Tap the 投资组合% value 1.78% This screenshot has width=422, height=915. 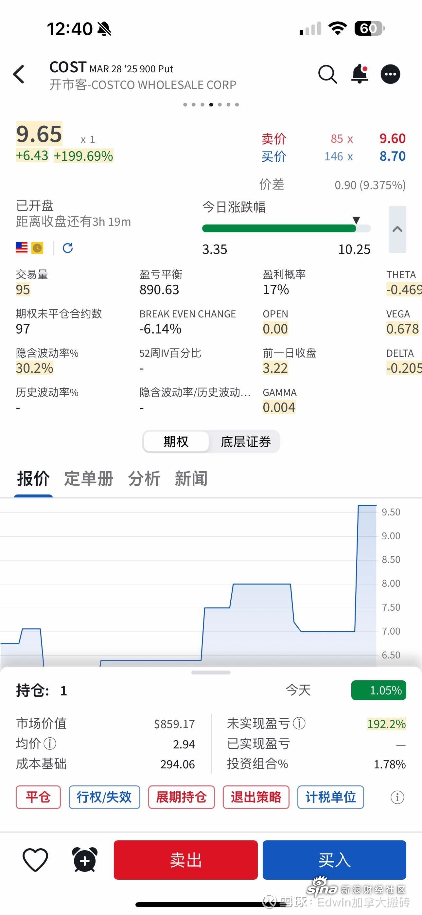tap(389, 764)
